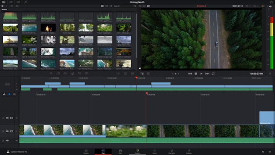Toggle loop playback button
The width and height of the screenshot is (275, 155).
pyautogui.click(x=213, y=73)
